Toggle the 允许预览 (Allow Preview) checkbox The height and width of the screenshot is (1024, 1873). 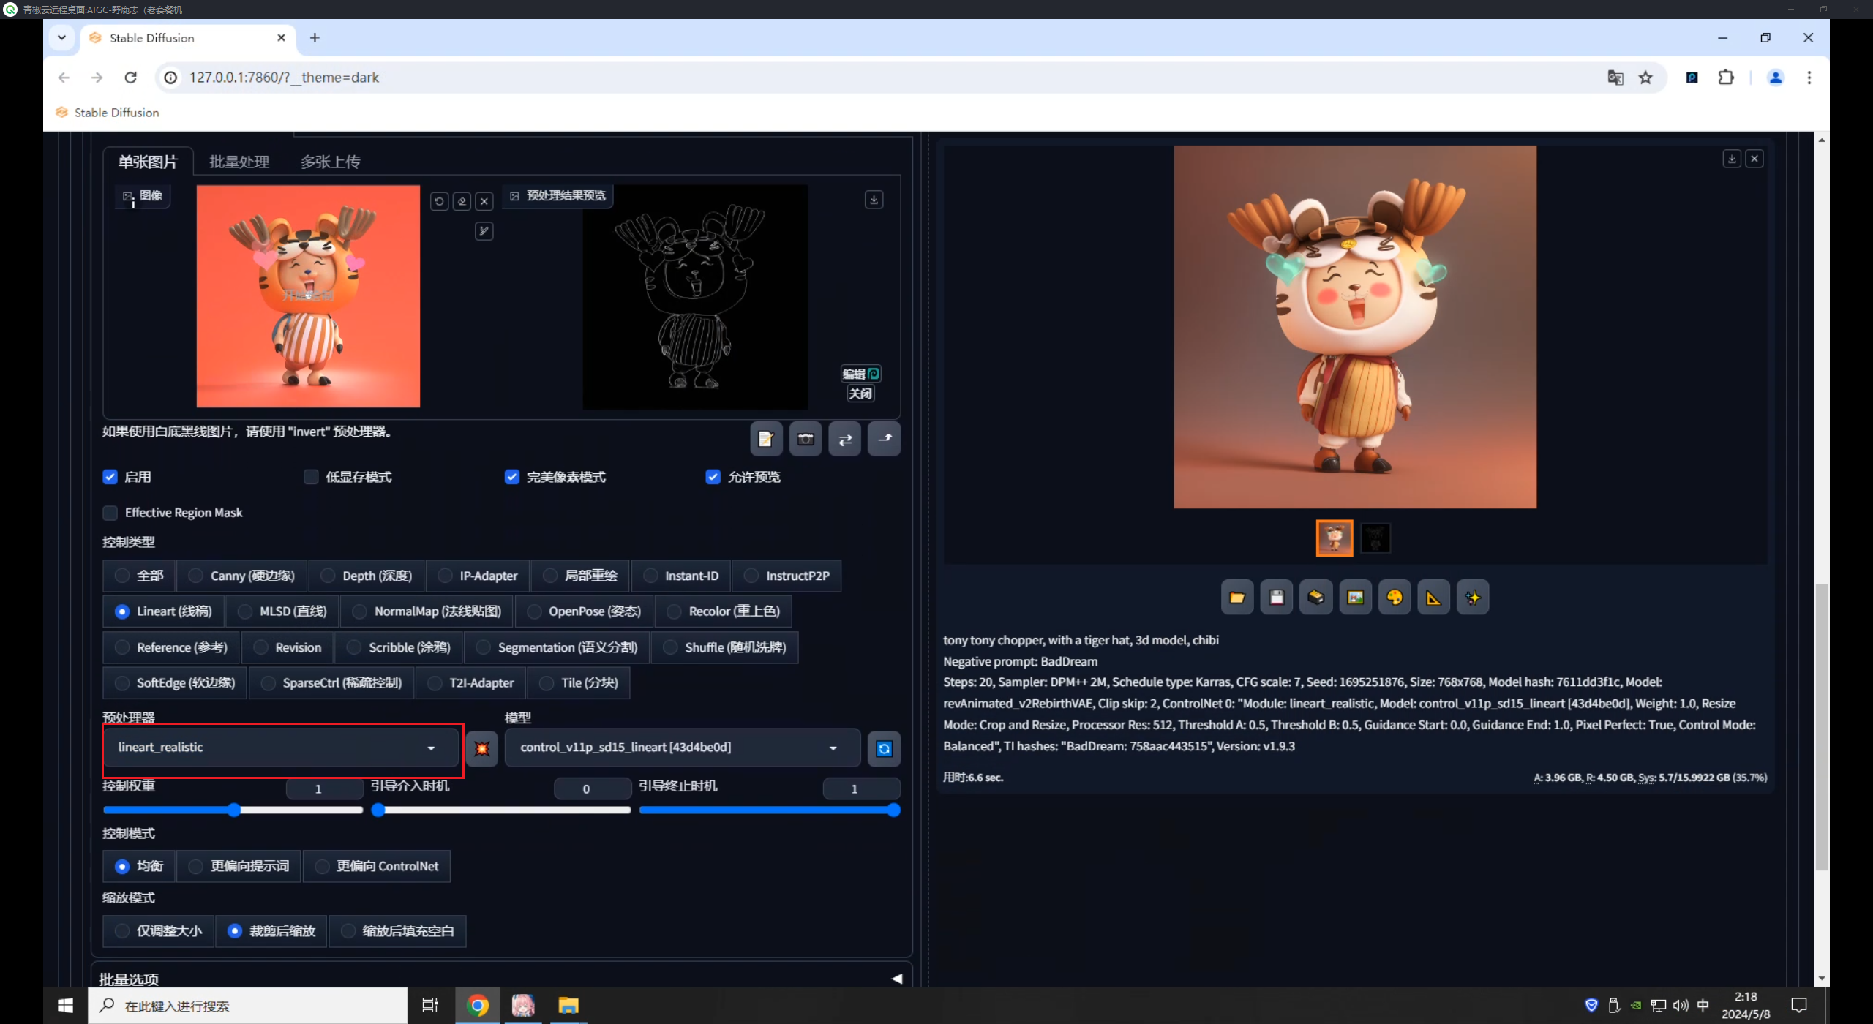point(713,477)
